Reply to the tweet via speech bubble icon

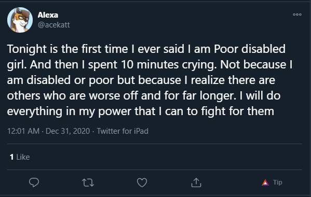(34, 182)
